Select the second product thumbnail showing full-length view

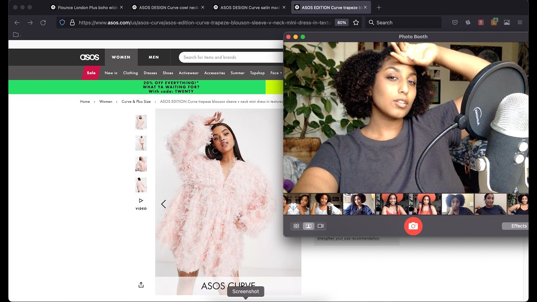pyautogui.click(x=141, y=143)
